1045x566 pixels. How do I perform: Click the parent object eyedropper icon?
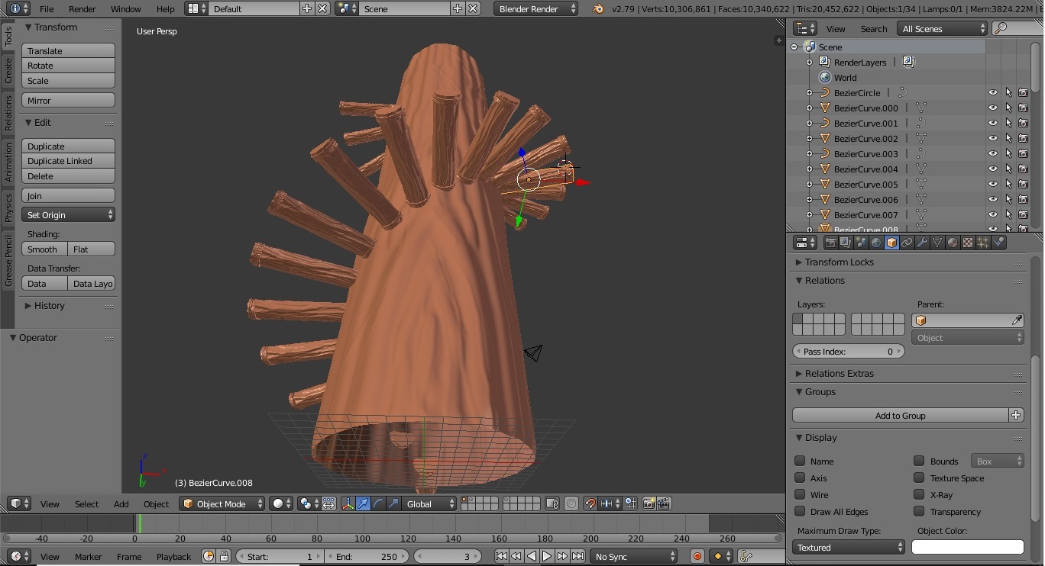(x=1017, y=320)
